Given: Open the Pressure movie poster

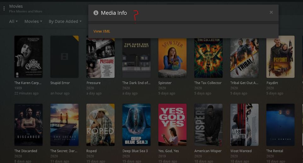Looking at the screenshot, I should click(x=100, y=58).
